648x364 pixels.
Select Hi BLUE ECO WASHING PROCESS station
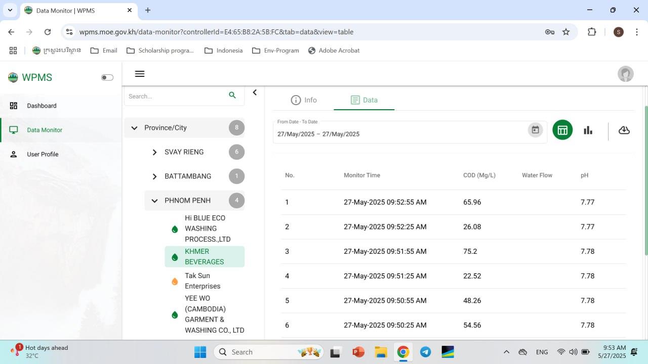tap(205, 229)
